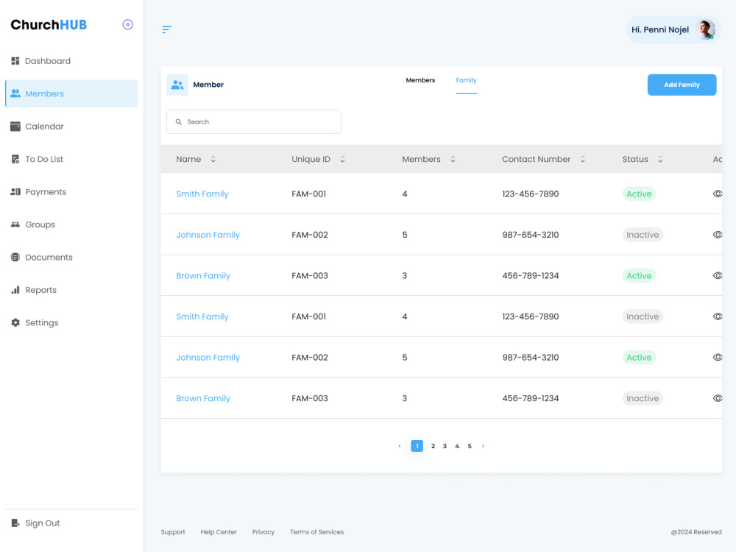Click the Sign Out icon
This screenshot has height=552, width=736.
click(15, 523)
